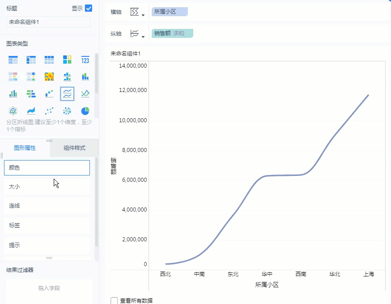The width and height of the screenshot is (391, 304).
Task: Switch to the 组件样式 tab
Action: 74,148
